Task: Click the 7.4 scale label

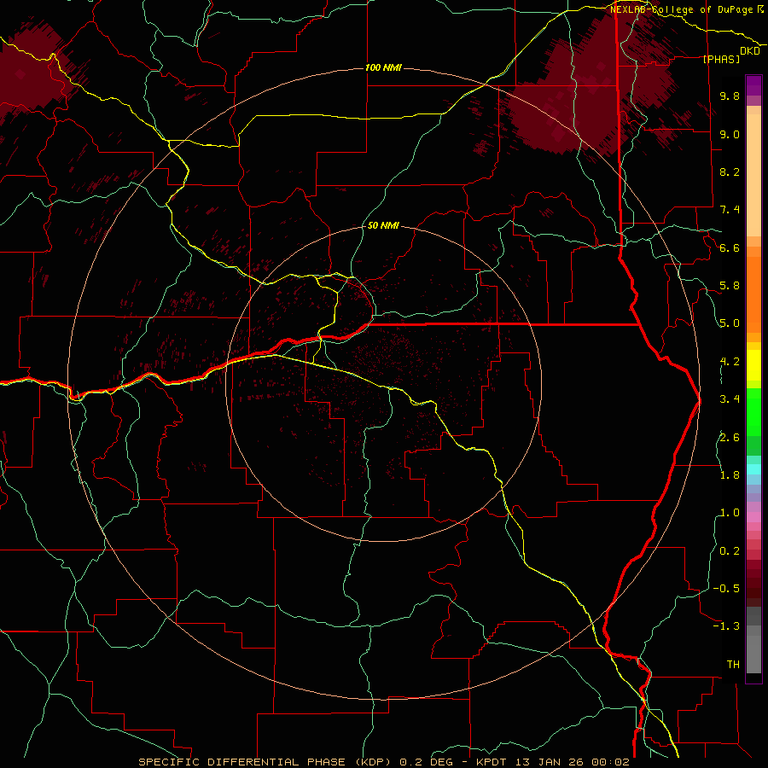Action: click(x=730, y=210)
